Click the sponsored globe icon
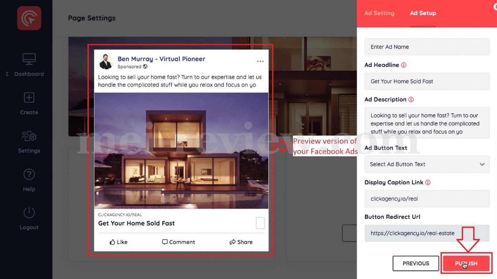The height and width of the screenshot is (279, 497). 145,67
